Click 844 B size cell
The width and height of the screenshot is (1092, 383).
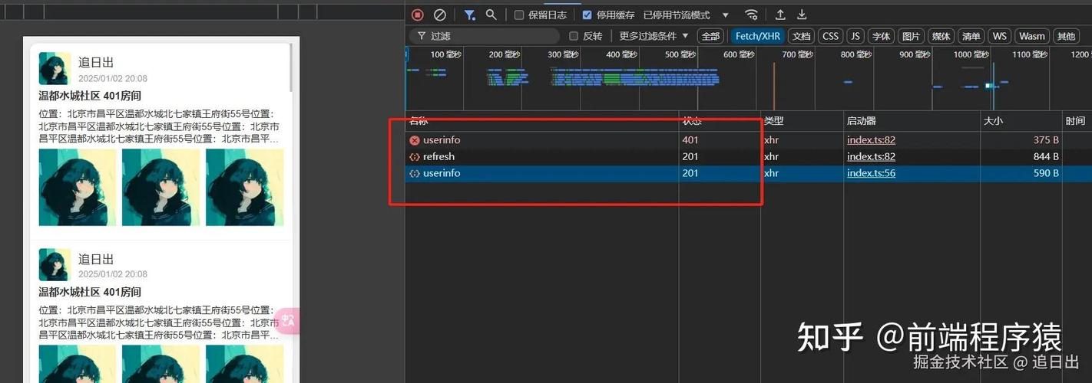click(x=1046, y=156)
